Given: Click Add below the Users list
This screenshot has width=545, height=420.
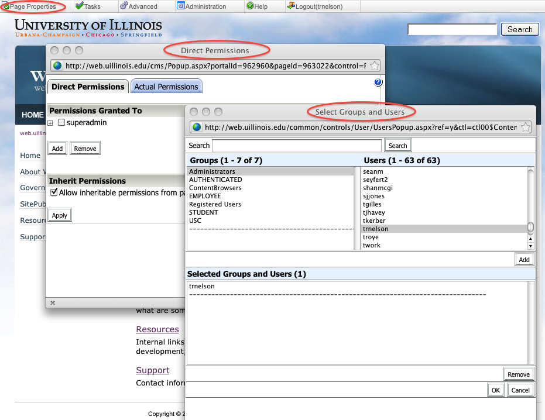Looking at the screenshot, I should click(524, 260).
